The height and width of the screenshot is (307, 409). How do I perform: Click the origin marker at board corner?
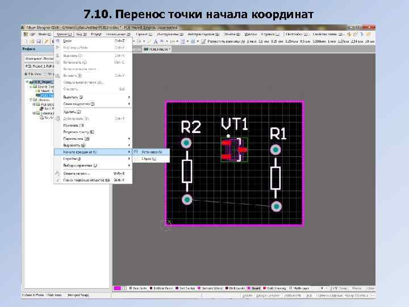point(169,222)
